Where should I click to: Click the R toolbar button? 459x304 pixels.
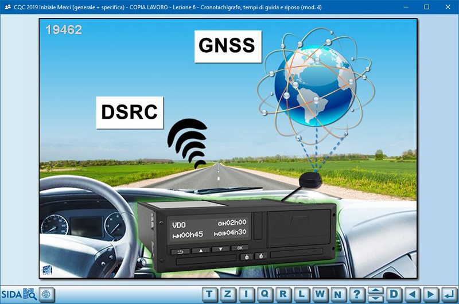point(283,294)
